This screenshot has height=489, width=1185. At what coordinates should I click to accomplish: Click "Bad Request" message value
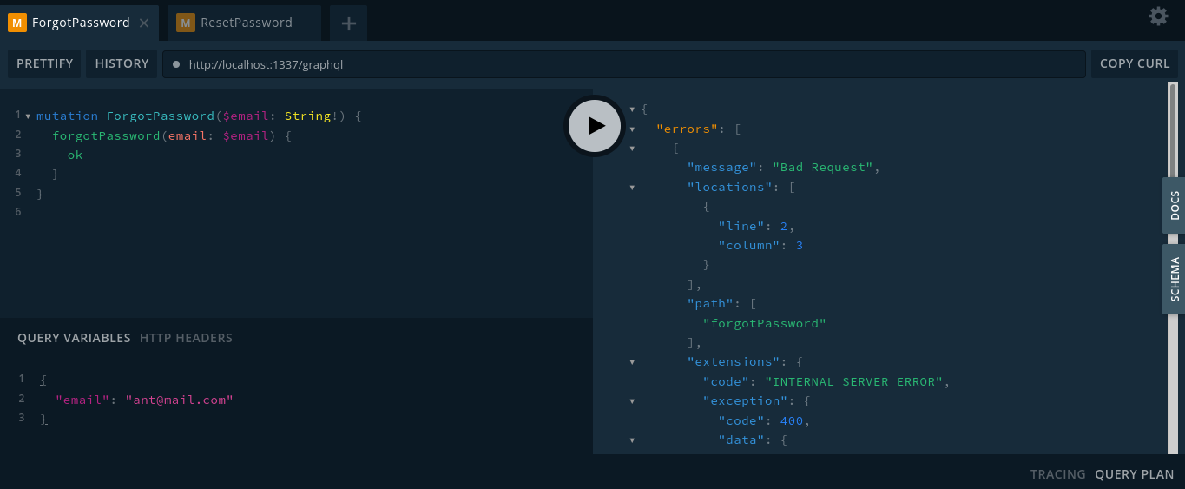823,168
